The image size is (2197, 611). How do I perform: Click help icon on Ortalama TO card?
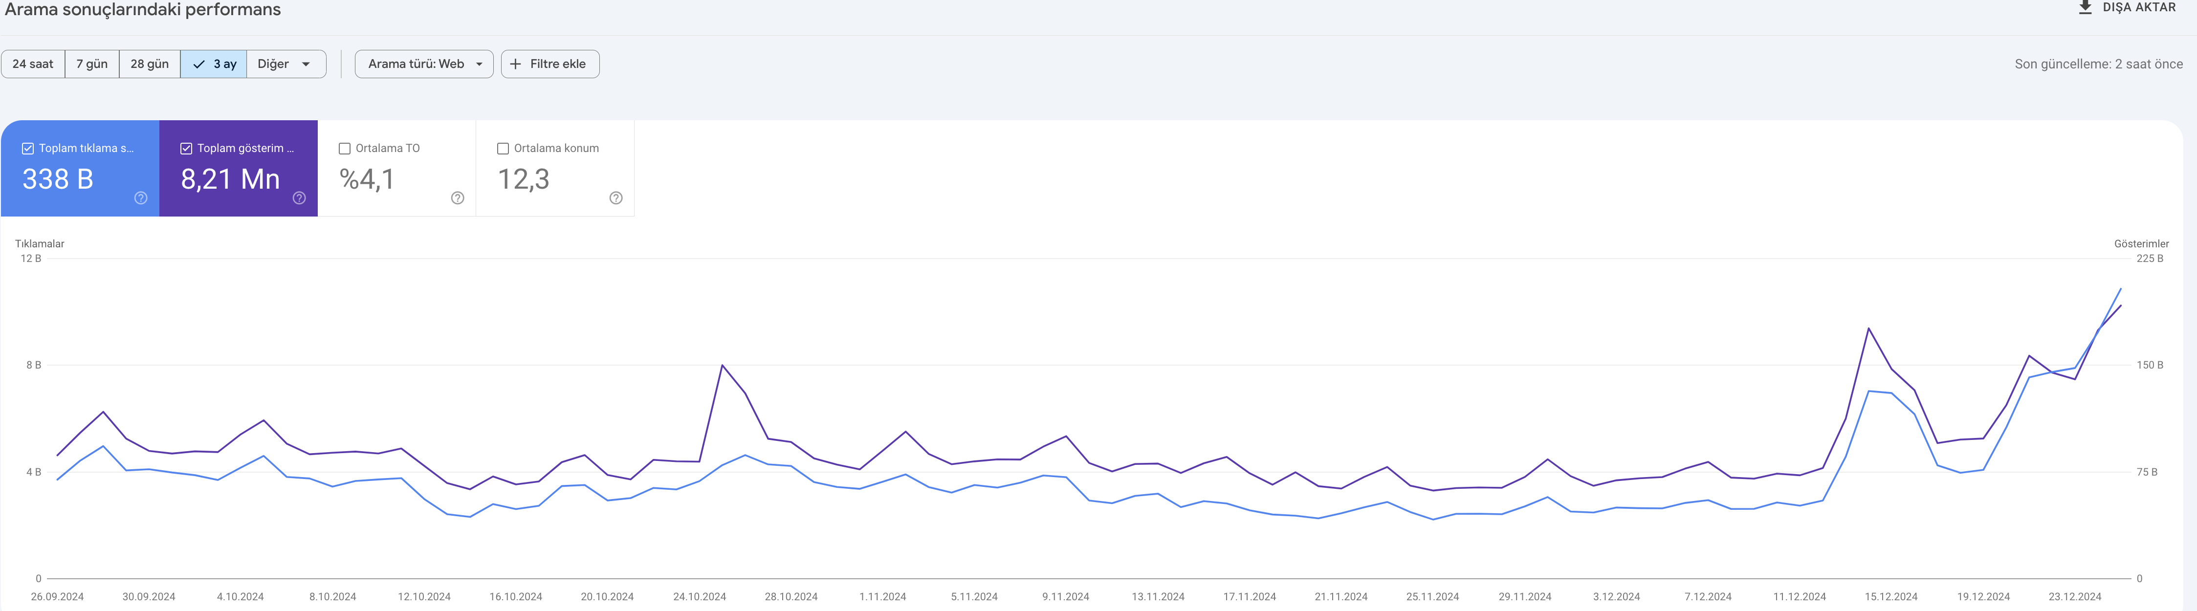click(457, 197)
